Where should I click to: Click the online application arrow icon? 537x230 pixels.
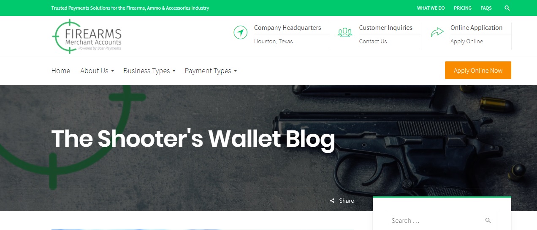(x=437, y=32)
